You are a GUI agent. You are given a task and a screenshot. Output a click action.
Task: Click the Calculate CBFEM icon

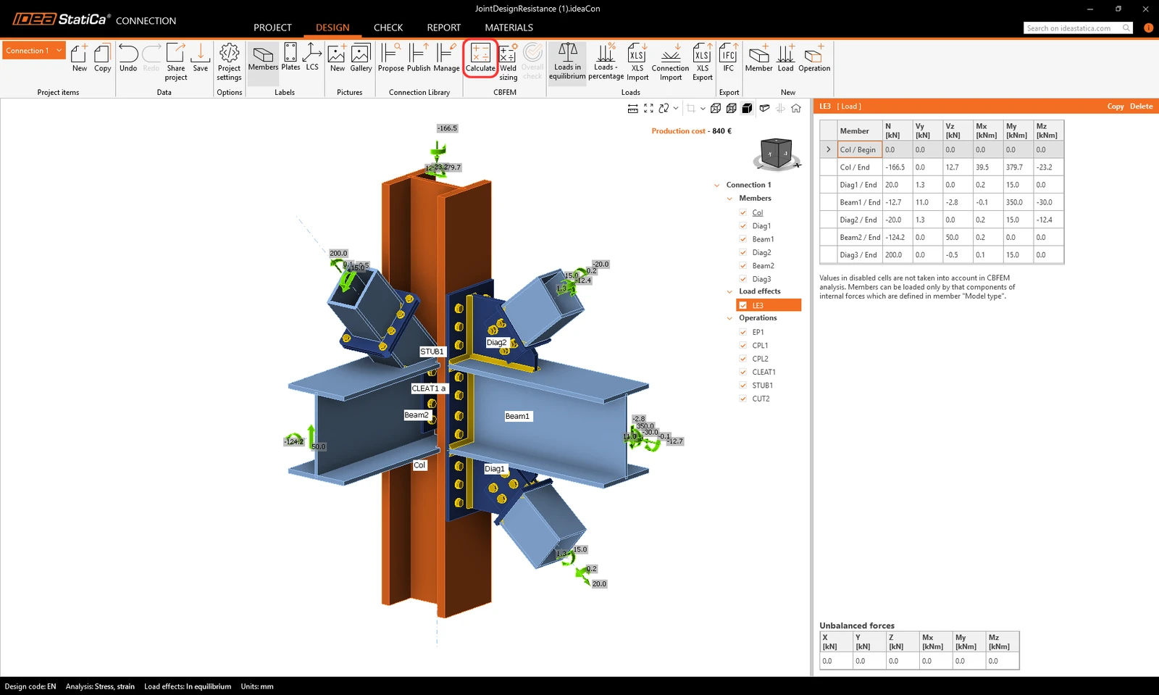tap(480, 58)
